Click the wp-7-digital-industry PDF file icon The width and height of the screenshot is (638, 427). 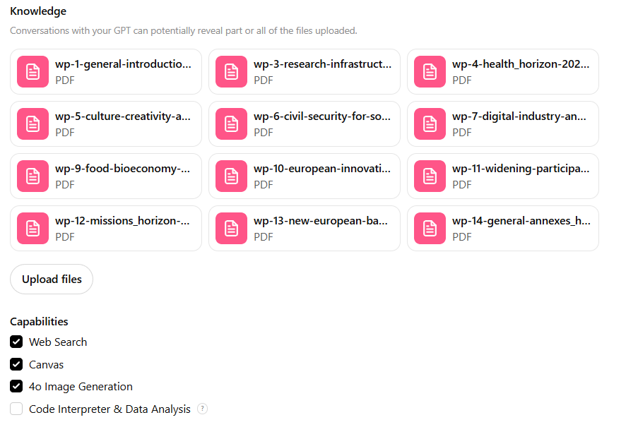coord(430,124)
